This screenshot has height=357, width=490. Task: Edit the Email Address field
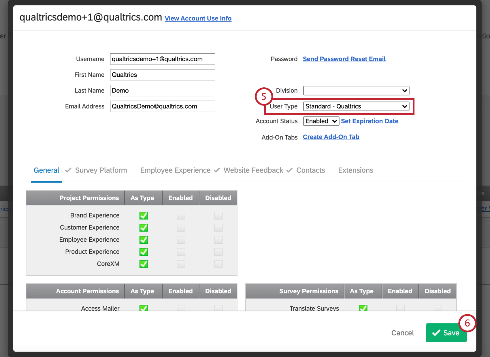click(162, 106)
